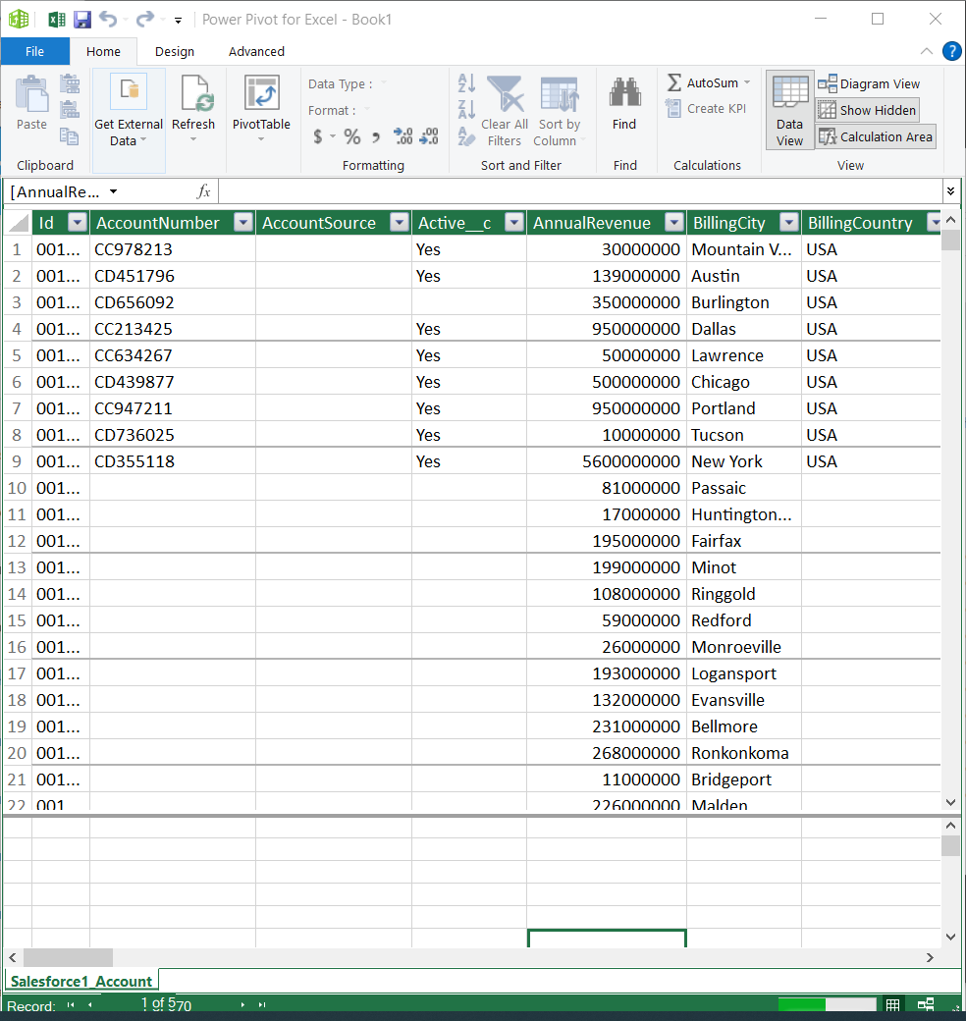Select the Home ribbon tab
This screenshot has height=1021, width=966.
(103, 51)
